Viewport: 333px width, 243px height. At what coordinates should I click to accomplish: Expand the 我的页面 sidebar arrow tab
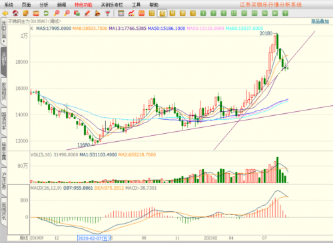(4, 32)
